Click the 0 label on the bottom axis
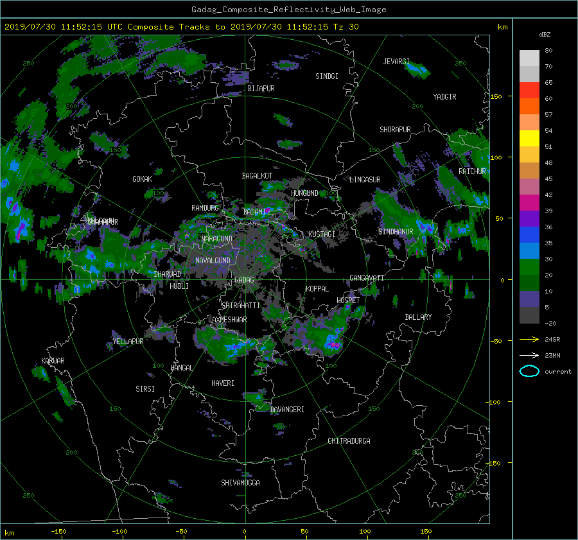The image size is (578, 540). click(244, 531)
